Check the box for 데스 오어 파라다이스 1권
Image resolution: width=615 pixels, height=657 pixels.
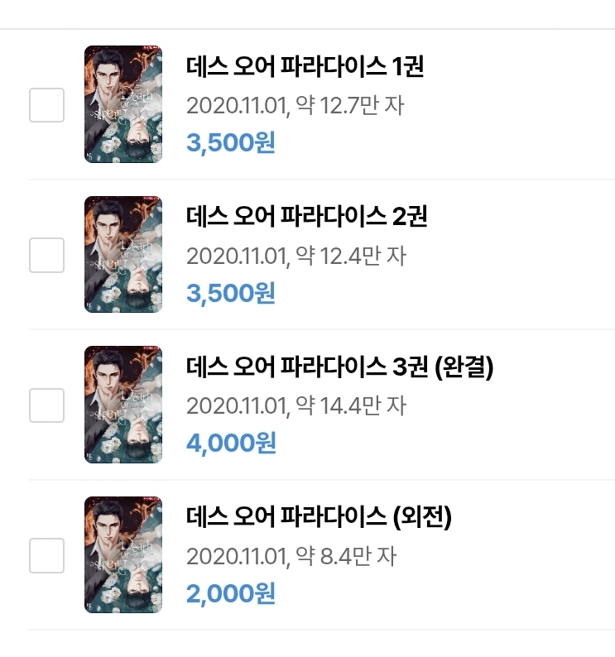point(46,105)
